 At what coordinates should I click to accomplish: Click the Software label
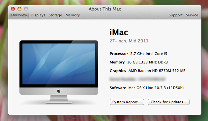[118, 88]
